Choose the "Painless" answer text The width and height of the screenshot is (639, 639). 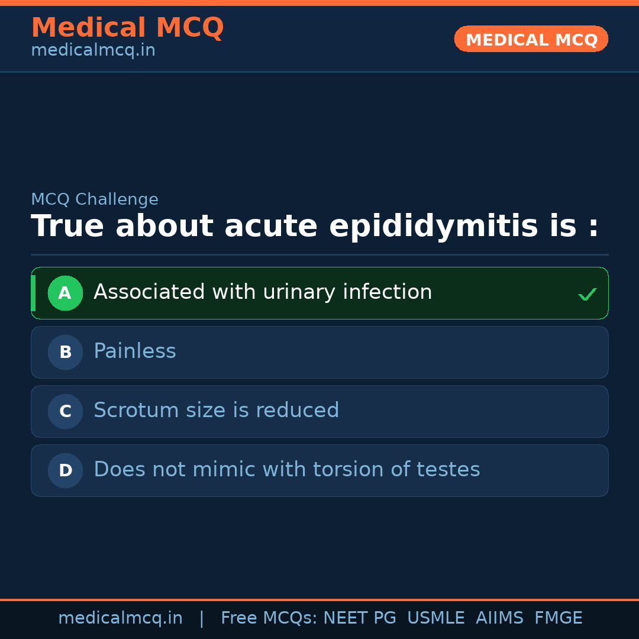pyautogui.click(x=135, y=351)
